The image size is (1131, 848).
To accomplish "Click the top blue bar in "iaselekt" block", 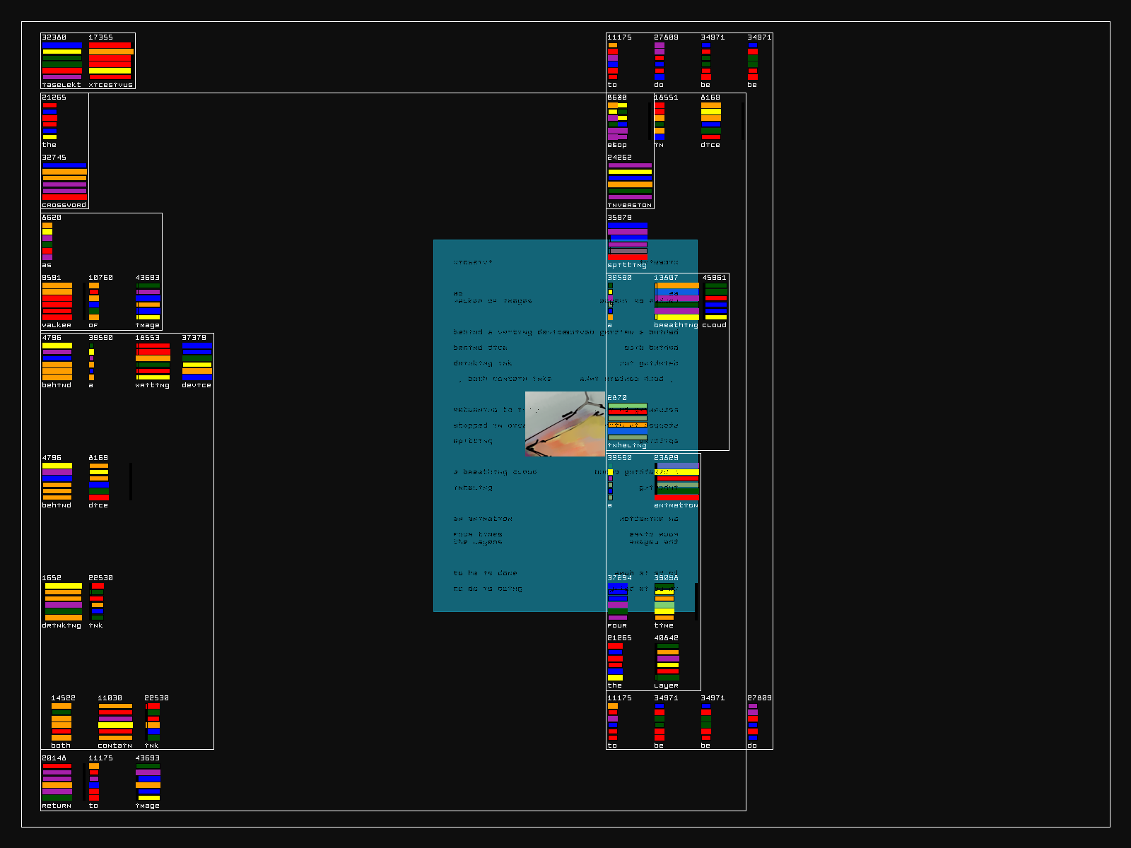I will tap(62, 45).
